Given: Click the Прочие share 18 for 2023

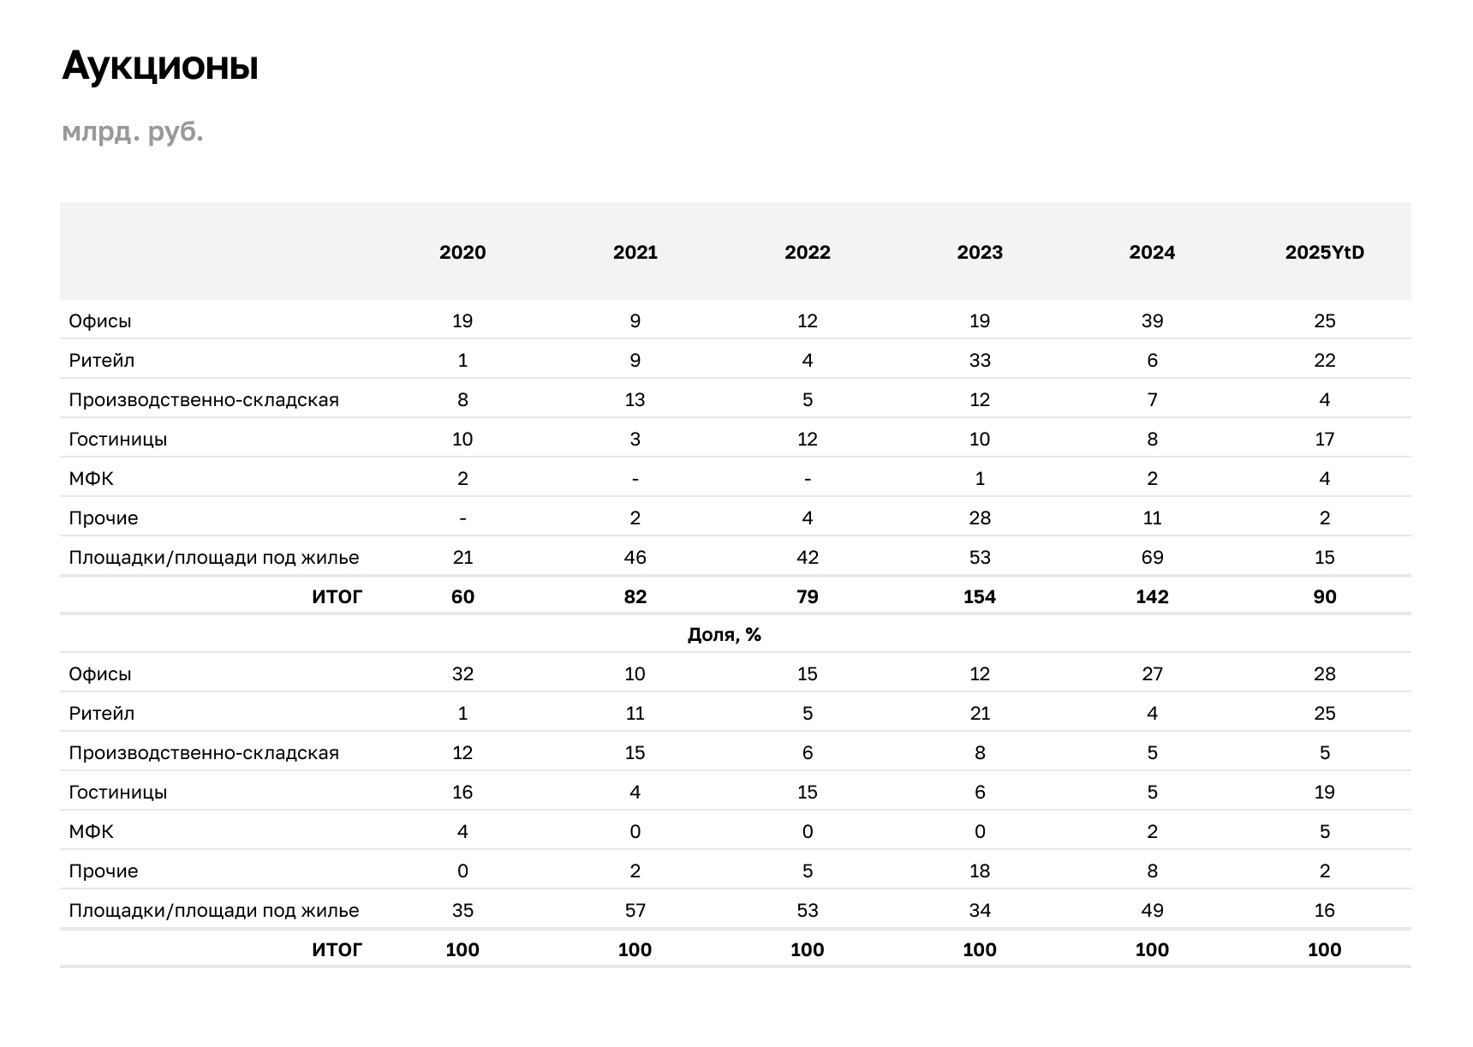Looking at the screenshot, I should (x=980, y=871).
